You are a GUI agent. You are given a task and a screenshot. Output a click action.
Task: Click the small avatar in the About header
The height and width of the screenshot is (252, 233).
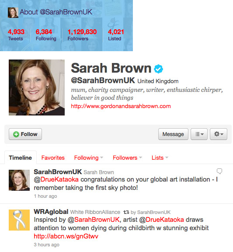[x=13, y=13]
